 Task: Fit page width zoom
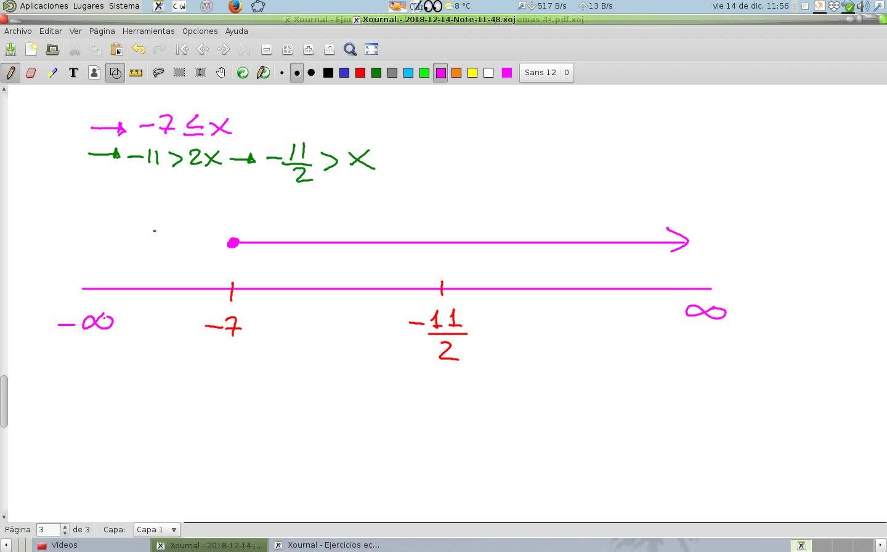(x=288, y=49)
